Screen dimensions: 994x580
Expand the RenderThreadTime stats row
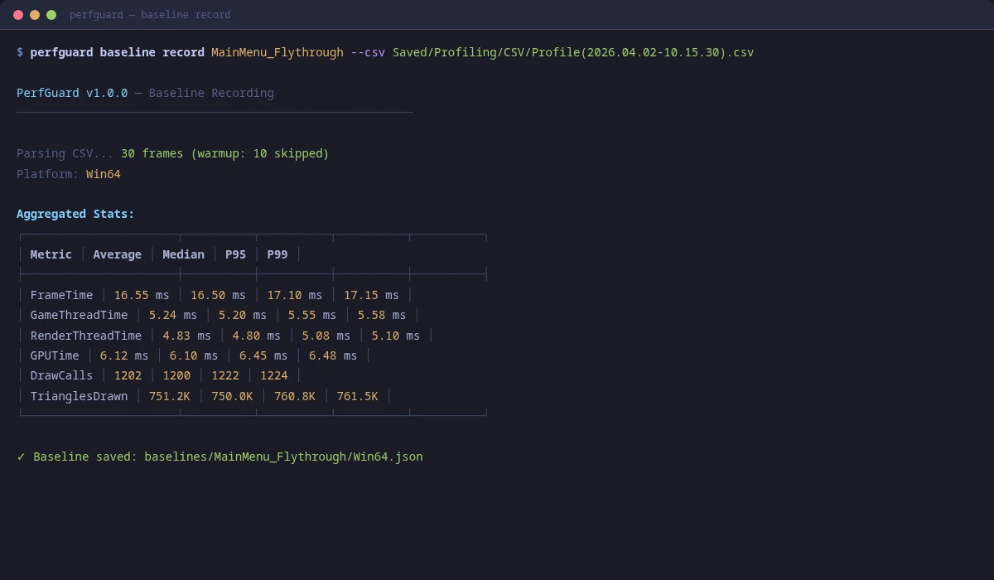click(x=86, y=336)
